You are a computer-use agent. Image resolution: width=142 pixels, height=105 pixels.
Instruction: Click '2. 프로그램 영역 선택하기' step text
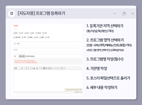105,40
